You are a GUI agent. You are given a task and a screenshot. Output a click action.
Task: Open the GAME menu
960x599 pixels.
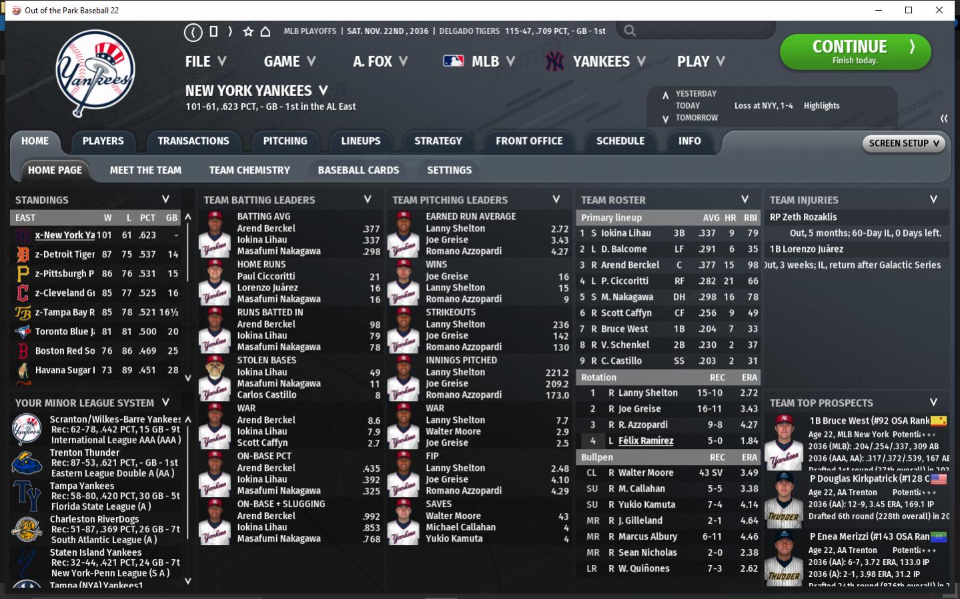[x=290, y=61]
